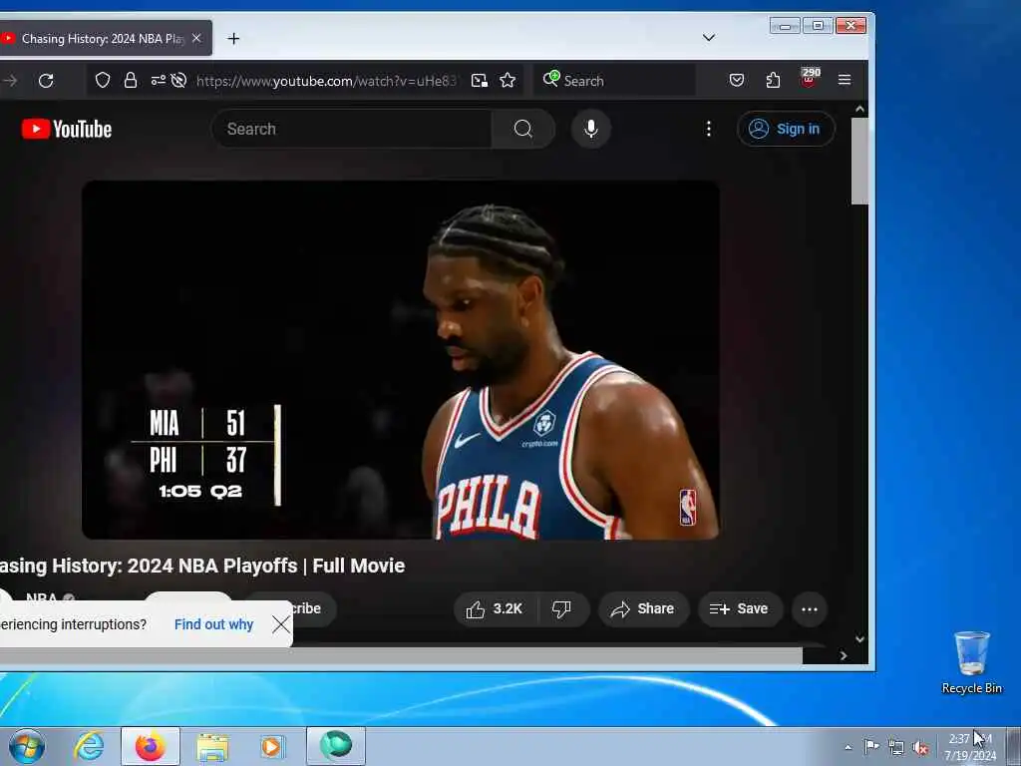This screenshot has width=1021, height=766.
Task: Open a new browser tab
Action: pyautogui.click(x=233, y=39)
